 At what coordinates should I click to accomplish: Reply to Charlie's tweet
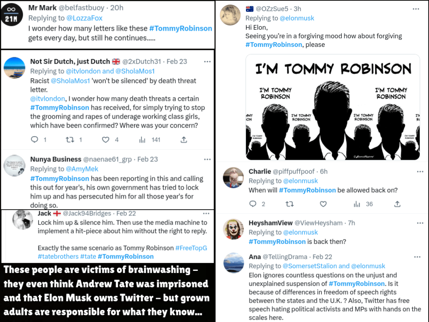253,204
